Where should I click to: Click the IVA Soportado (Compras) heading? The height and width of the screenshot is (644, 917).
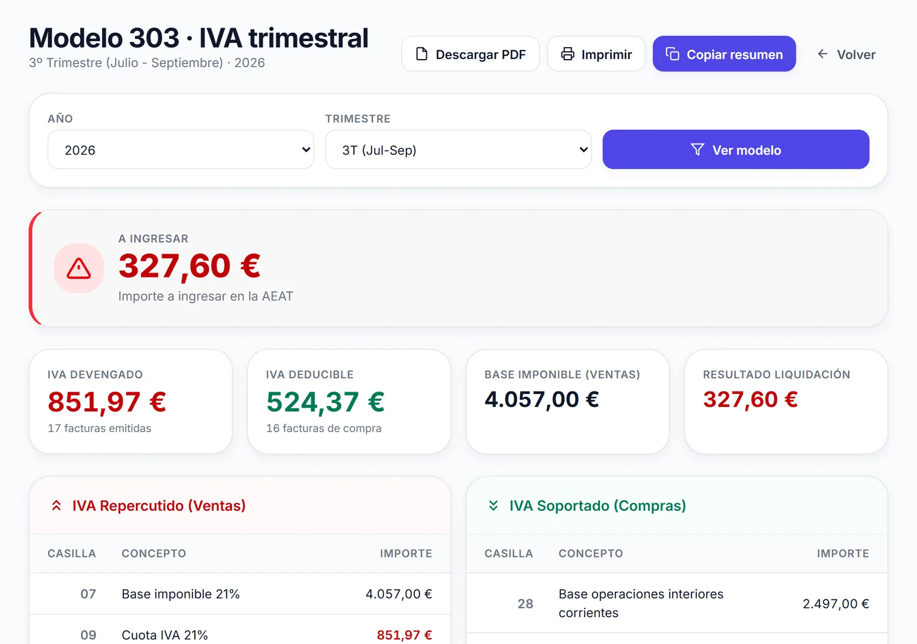tap(598, 505)
